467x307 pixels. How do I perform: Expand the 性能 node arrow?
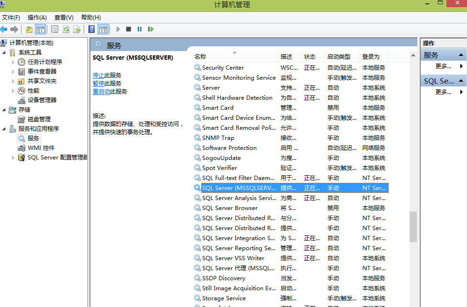coord(13,91)
